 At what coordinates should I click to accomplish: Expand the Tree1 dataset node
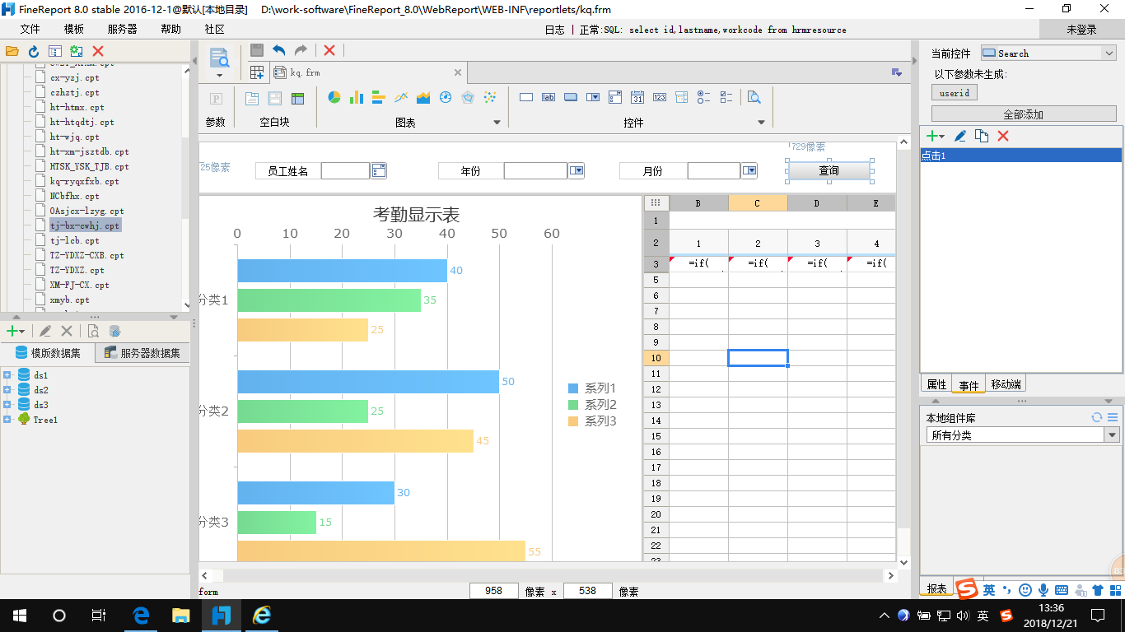point(7,420)
